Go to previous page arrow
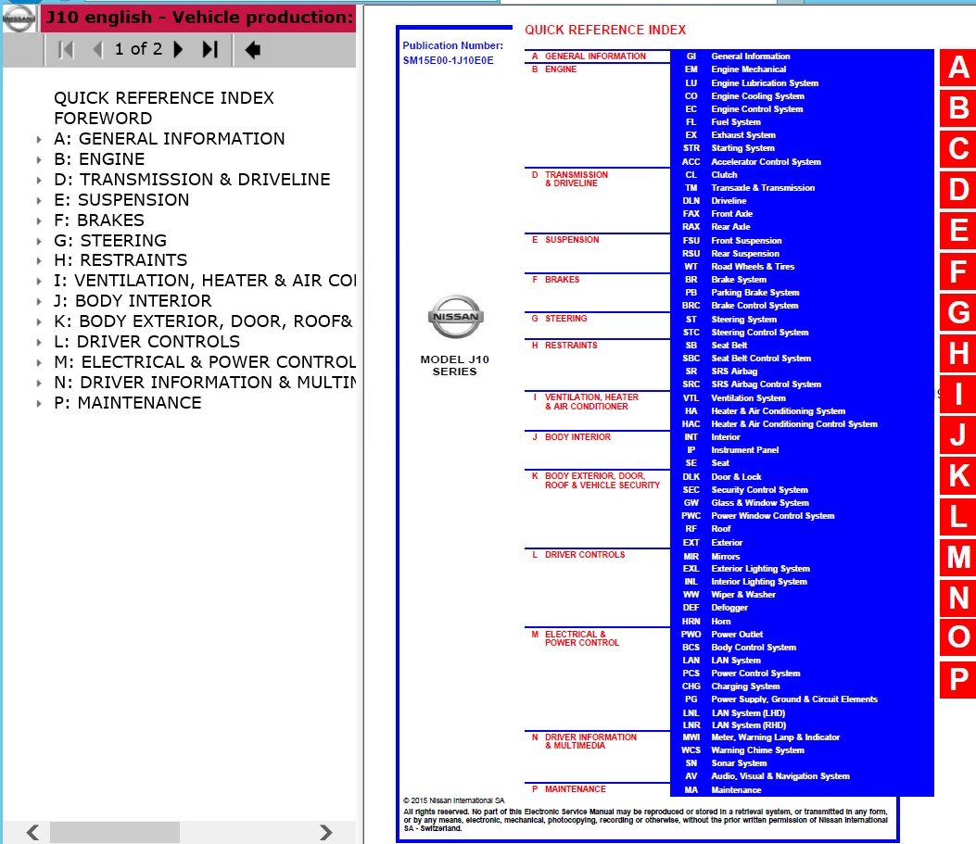This screenshot has height=844, width=976. [97, 50]
